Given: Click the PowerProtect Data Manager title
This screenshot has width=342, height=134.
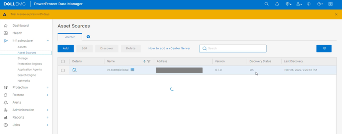Looking at the screenshot, I should click(x=58, y=4).
